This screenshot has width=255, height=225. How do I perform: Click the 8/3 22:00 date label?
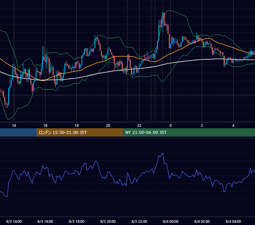click(139, 221)
